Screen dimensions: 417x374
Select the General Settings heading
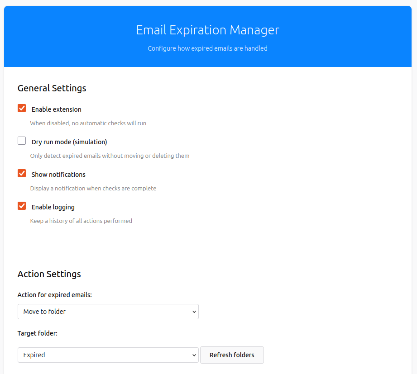[52, 88]
